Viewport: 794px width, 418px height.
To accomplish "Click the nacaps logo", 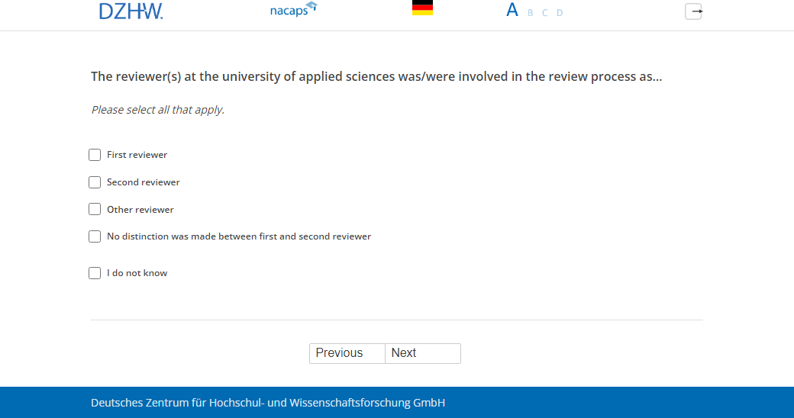I will click(x=293, y=11).
